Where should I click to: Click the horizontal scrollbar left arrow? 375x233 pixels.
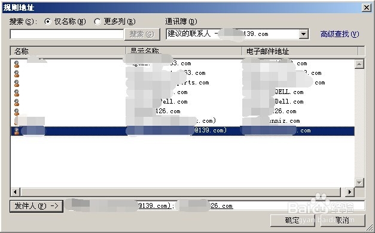[16, 192]
